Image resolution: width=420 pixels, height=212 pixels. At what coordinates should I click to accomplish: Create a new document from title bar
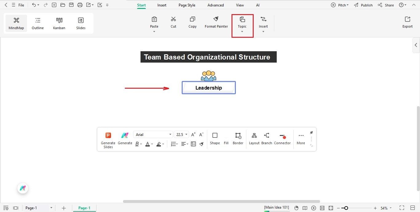(x=54, y=5)
